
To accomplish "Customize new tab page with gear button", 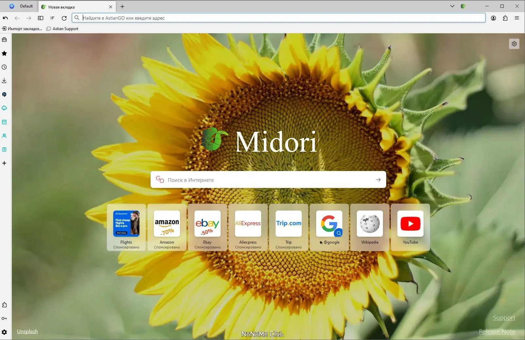I will coord(514,44).
